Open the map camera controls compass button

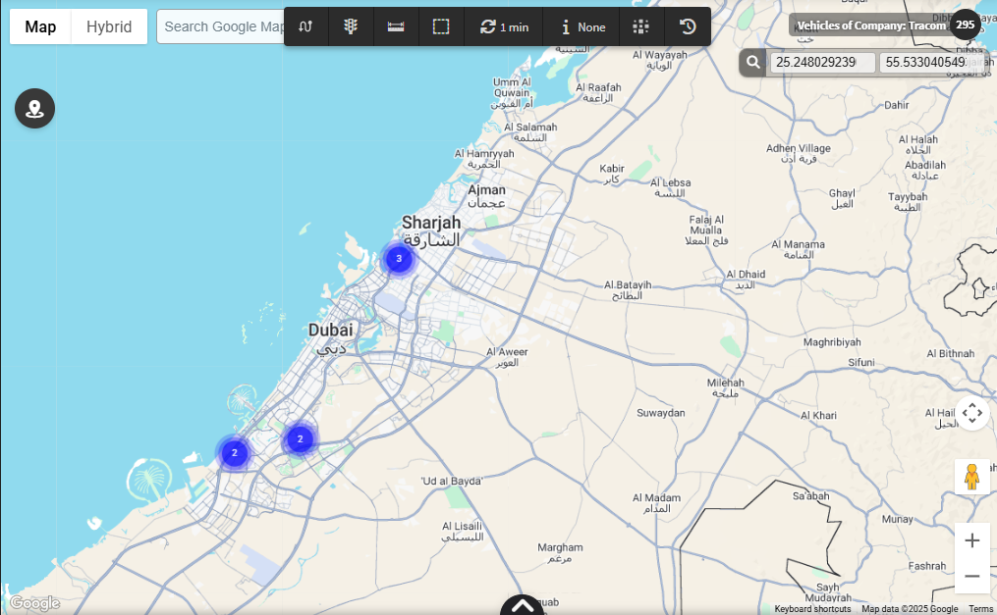[x=971, y=414]
